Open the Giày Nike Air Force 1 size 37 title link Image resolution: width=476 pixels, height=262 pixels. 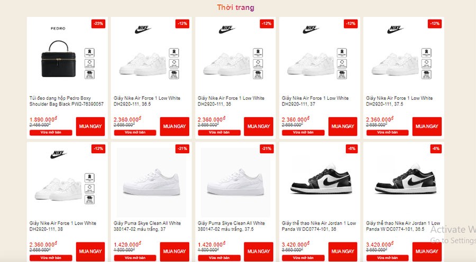pos(315,101)
